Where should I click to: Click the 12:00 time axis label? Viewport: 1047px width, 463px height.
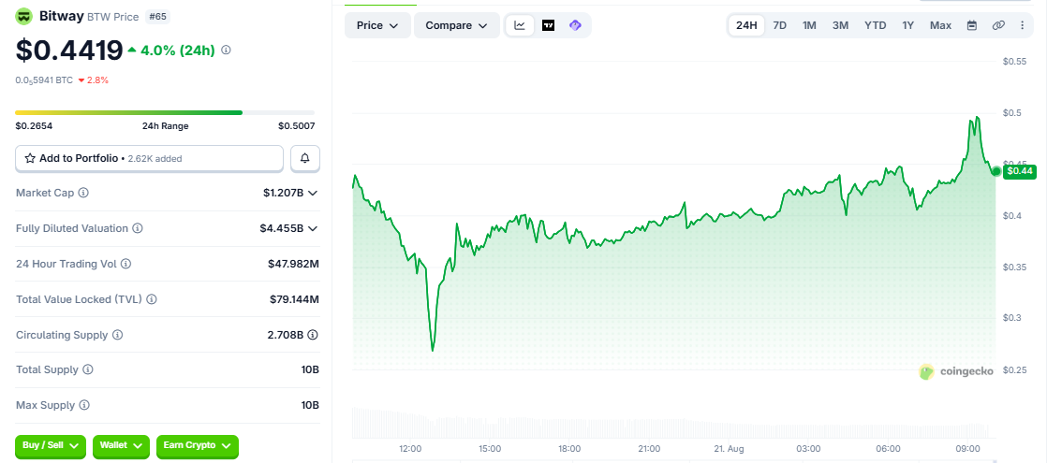(410, 448)
